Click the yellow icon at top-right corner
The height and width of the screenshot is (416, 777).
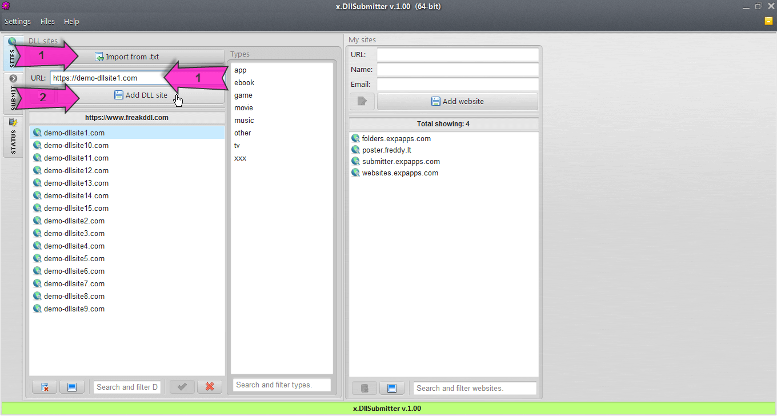(x=768, y=21)
